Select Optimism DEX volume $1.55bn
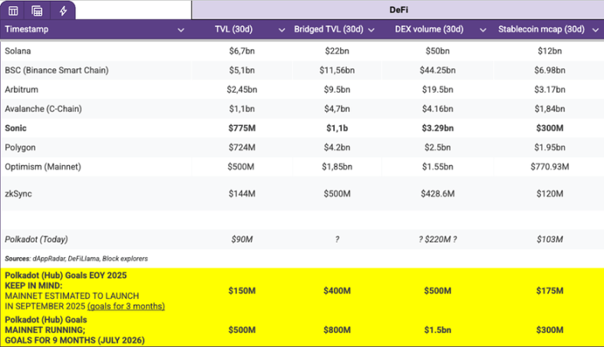 click(437, 167)
